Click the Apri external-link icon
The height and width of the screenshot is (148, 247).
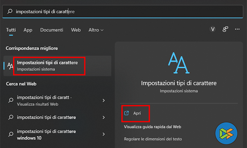(x=127, y=113)
